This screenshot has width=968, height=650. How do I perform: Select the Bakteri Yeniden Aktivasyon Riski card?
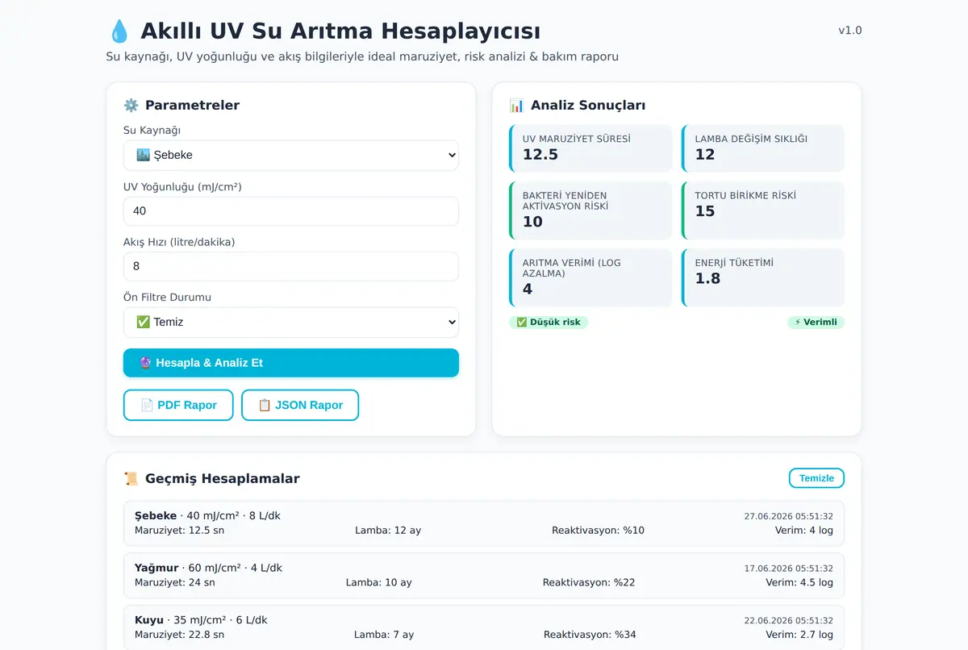click(x=590, y=210)
